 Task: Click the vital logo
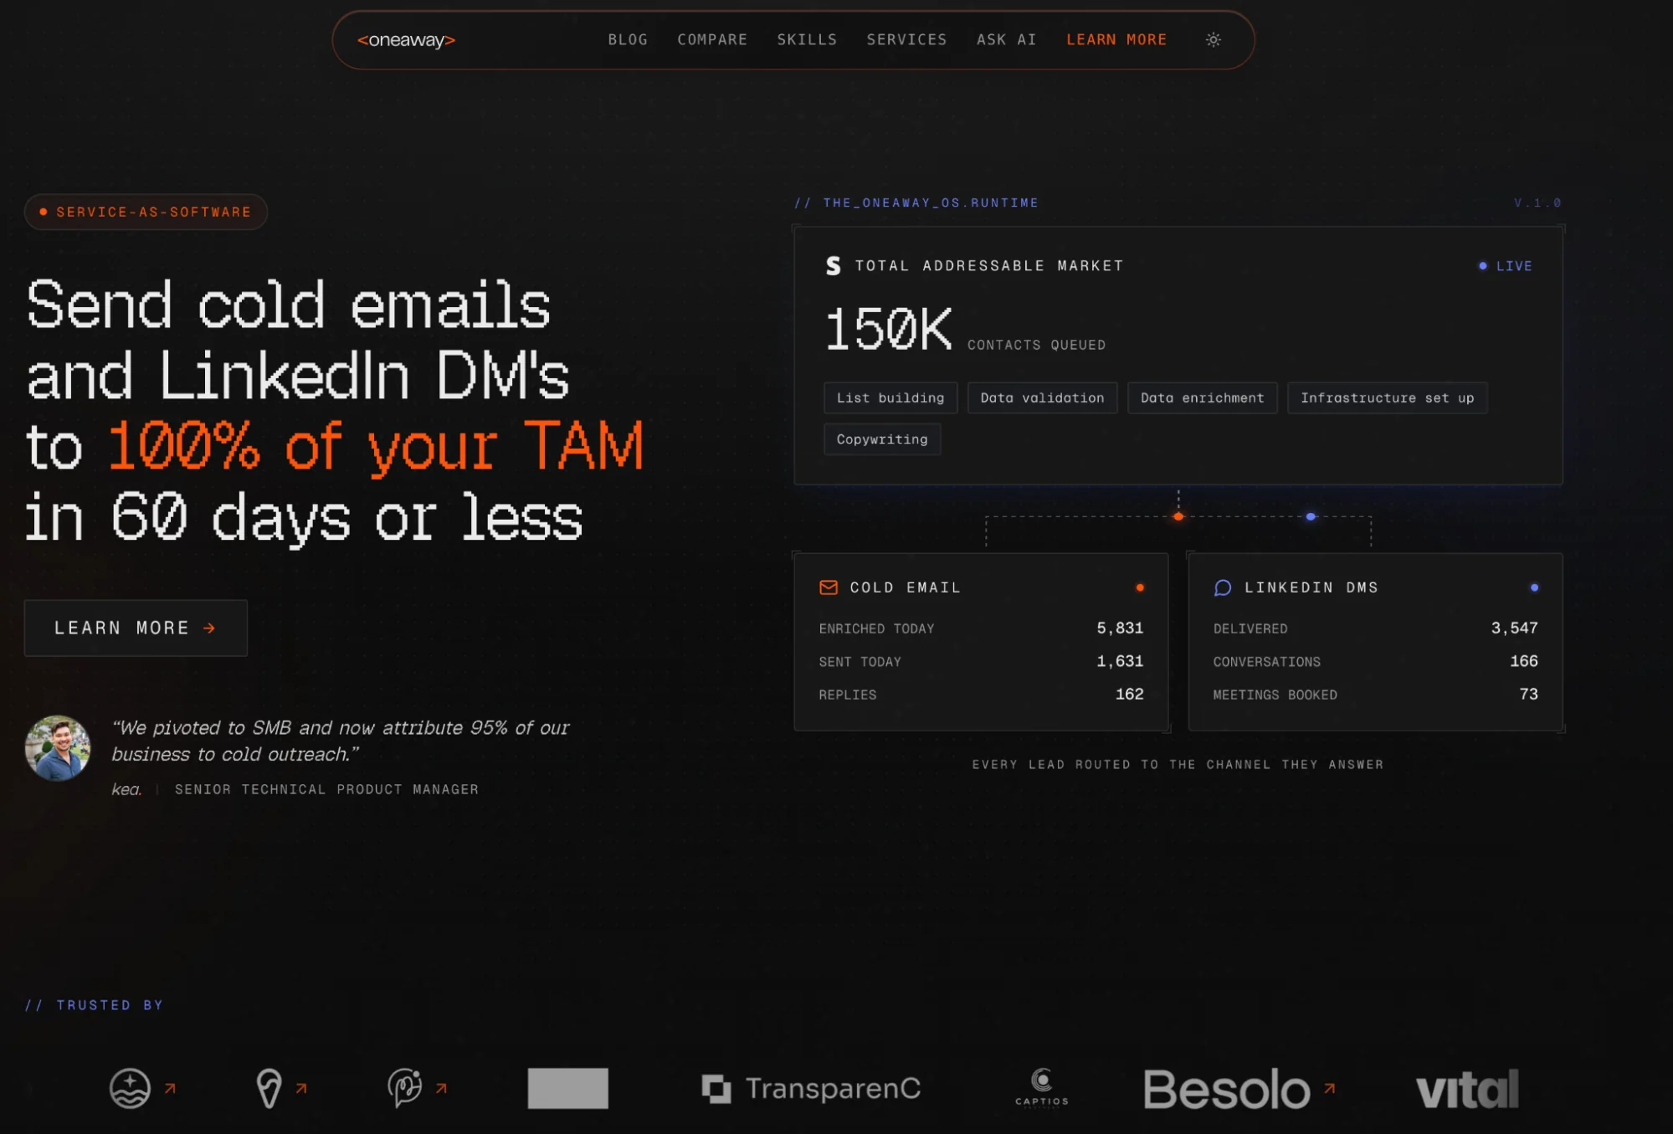pos(1467,1089)
